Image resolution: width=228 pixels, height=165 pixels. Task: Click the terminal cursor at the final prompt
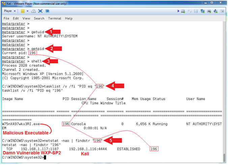tap(45, 158)
